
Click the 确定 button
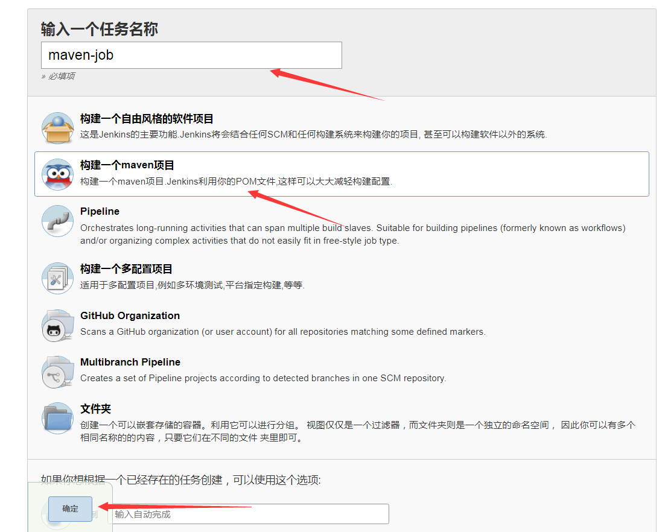[70, 508]
